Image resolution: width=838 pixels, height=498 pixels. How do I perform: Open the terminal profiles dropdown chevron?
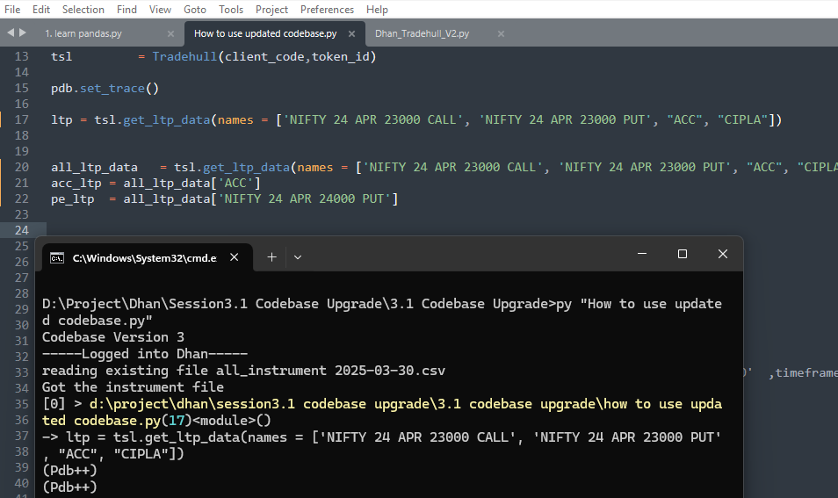(x=298, y=257)
